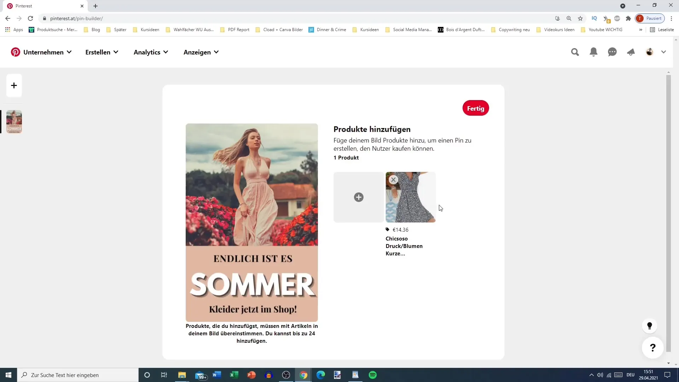Click the notifications bell icon
Viewport: 679px width, 382px height.
594,52
